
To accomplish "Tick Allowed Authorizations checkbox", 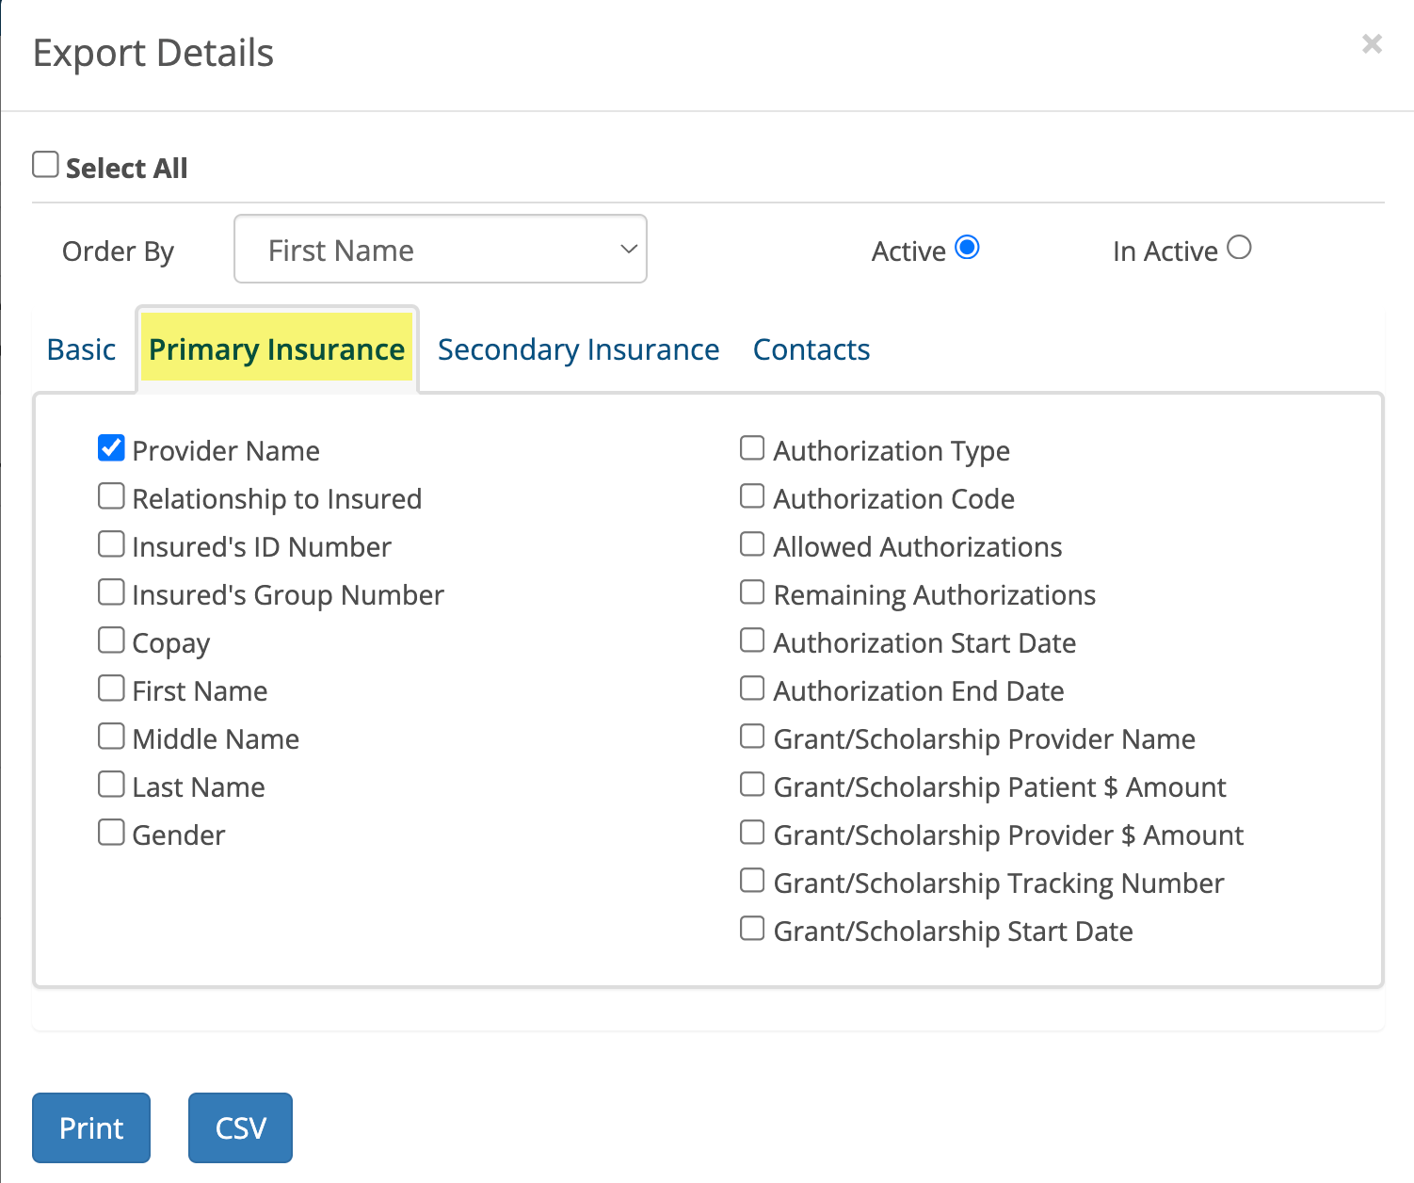I will (x=752, y=544).
